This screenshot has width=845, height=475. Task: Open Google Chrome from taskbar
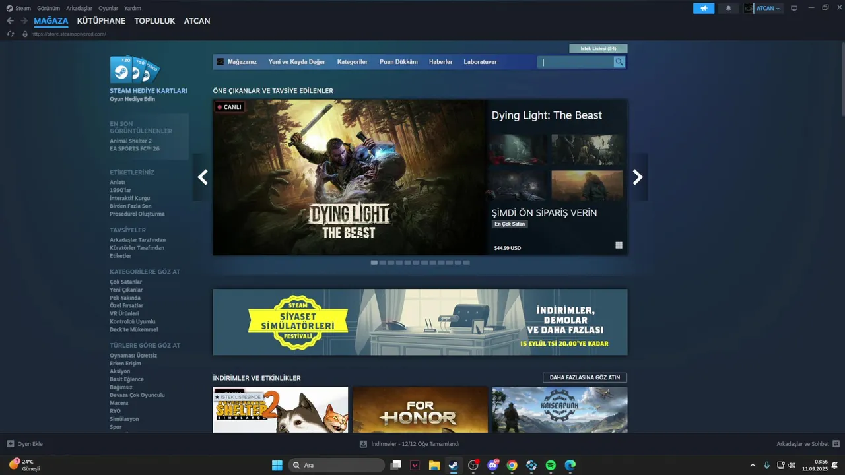(x=512, y=465)
